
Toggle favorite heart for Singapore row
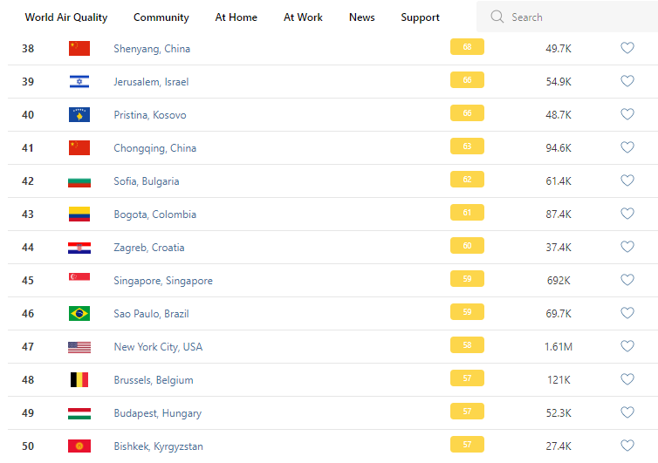627,280
